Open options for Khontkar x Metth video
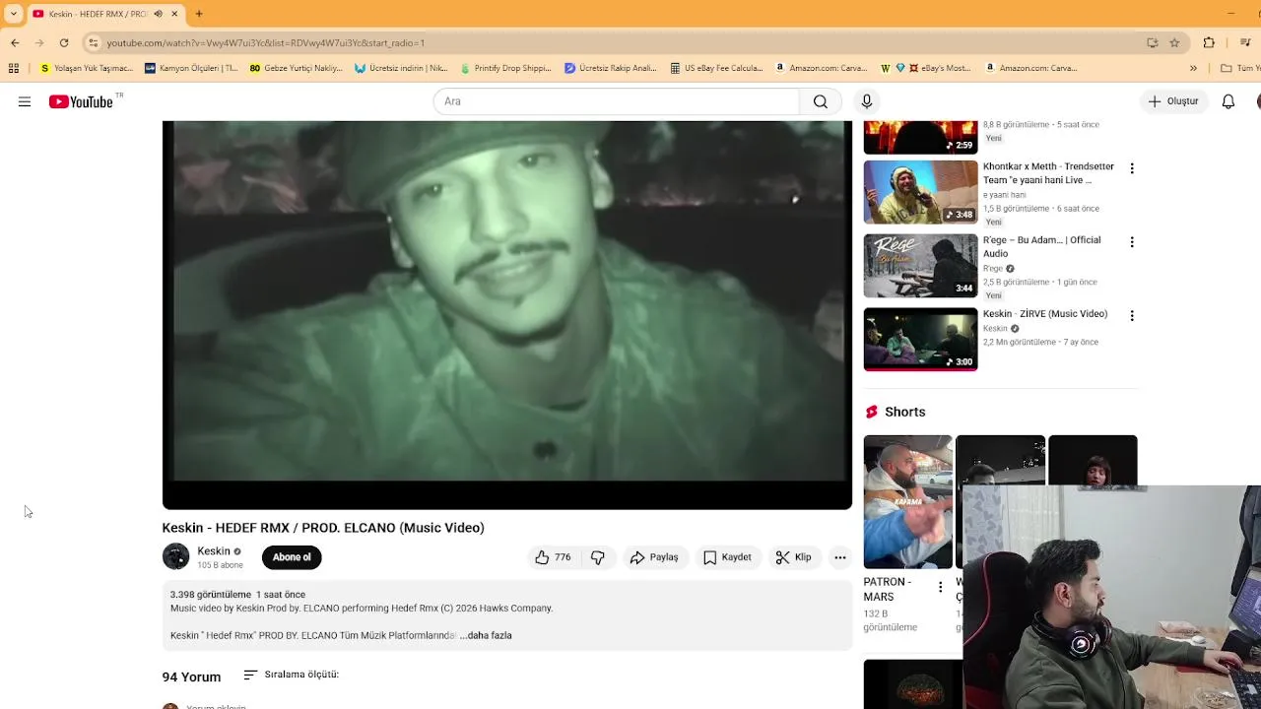This screenshot has height=709, width=1261. tap(1132, 168)
